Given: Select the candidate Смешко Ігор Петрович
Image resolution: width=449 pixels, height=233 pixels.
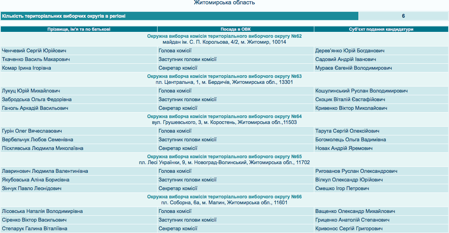Looking at the screenshot, I should click(342, 189).
